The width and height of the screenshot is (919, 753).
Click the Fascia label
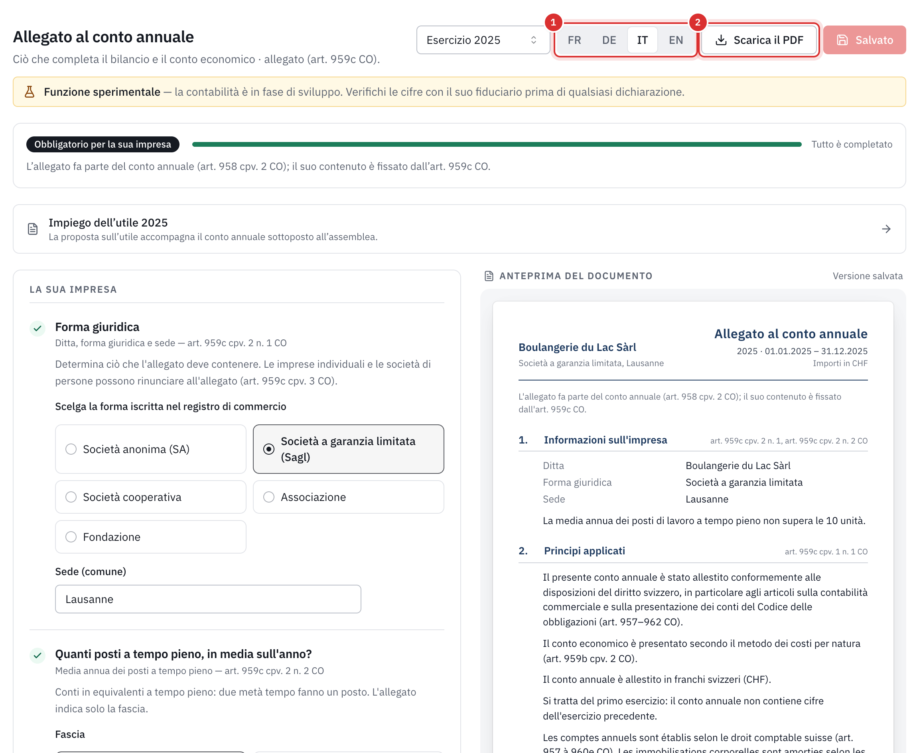pos(70,734)
